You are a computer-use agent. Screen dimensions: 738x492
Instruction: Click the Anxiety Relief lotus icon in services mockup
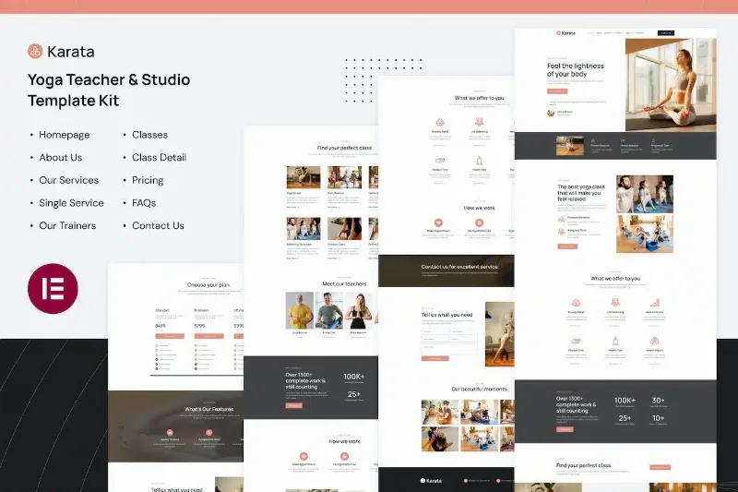440,123
